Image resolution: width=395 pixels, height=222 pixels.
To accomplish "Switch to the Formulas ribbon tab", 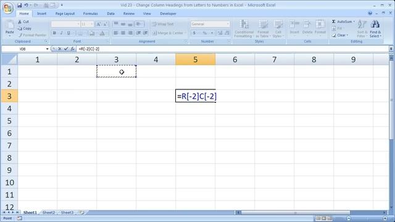I will [91, 14].
